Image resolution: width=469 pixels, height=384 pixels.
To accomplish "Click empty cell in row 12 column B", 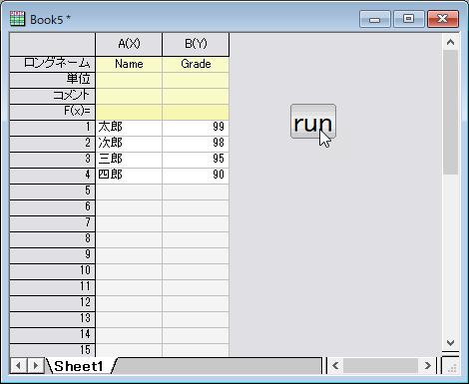I will click(196, 303).
